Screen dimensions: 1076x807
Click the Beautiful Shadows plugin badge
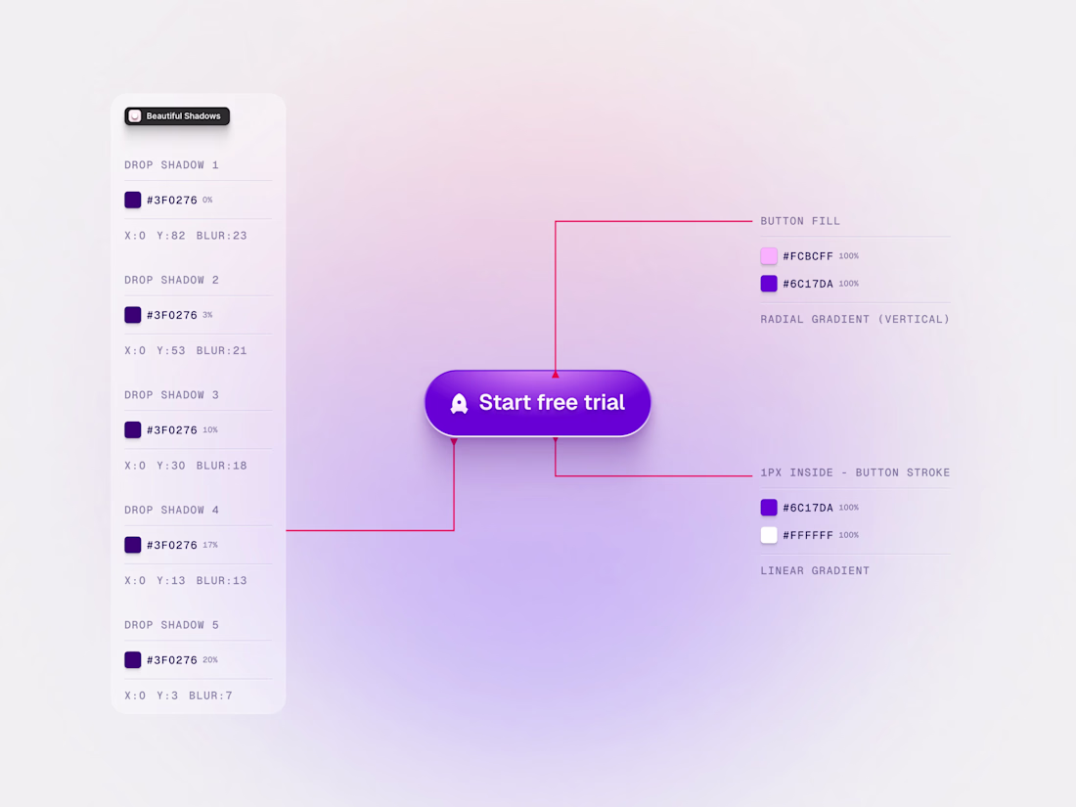tap(177, 116)
